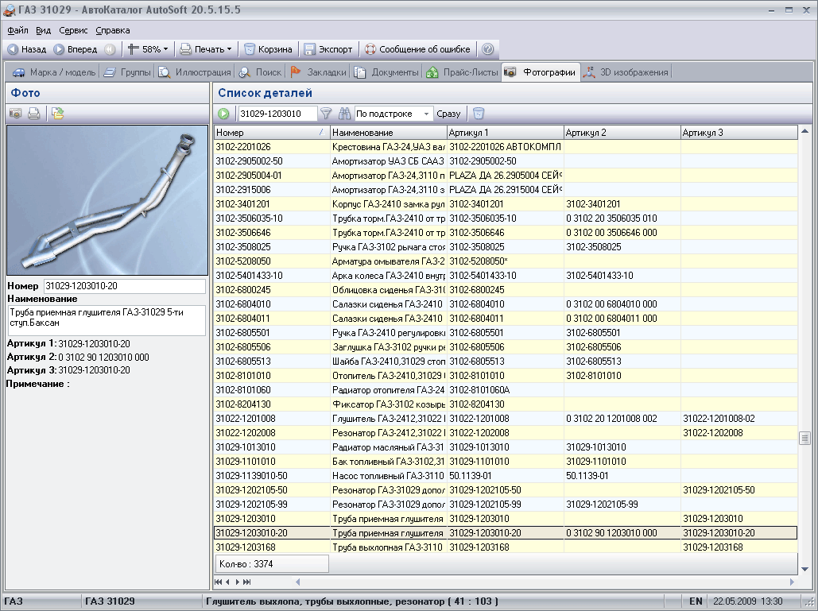Screen dimensions: 818x611
Task: Click the camera icon in Фото panel
Action: (15, 114)
